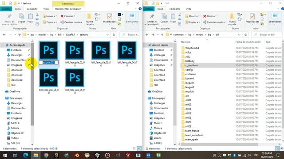Screen dimensions: 284x159
Task: Select bill_face_pla_04_00 Photoshop file
Action: [x=127, y=50]
